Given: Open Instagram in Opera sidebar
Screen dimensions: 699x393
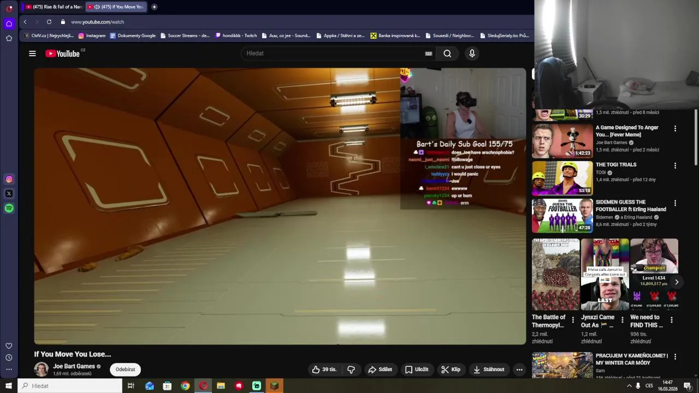Looking at the screenshot, I should 9,179.
